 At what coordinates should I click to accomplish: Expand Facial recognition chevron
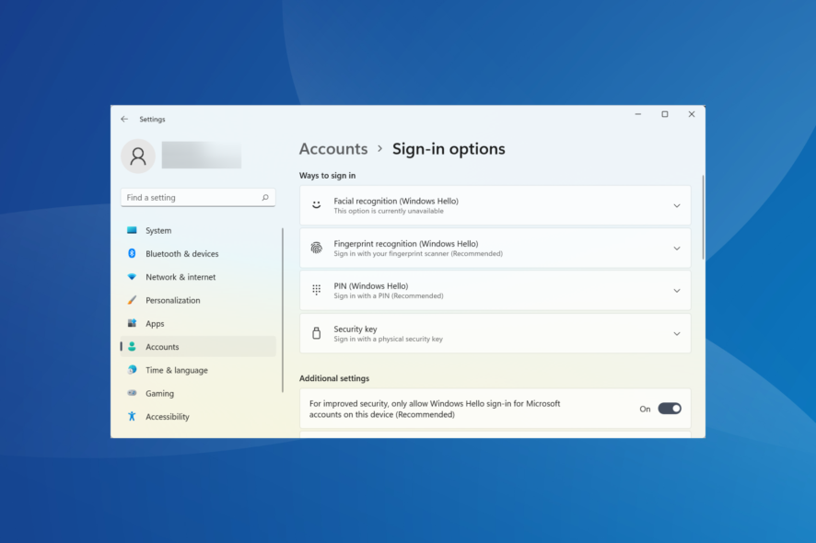pyautogui.click(x=677, y=206)
